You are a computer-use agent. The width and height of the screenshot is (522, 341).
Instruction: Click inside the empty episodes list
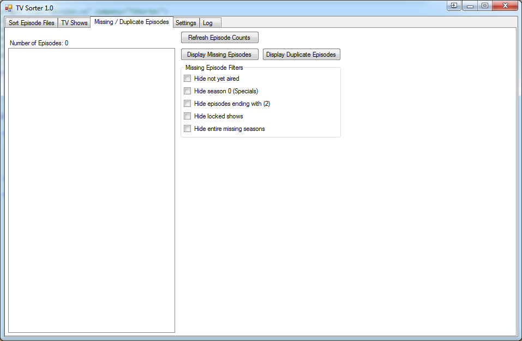point(91,191)
